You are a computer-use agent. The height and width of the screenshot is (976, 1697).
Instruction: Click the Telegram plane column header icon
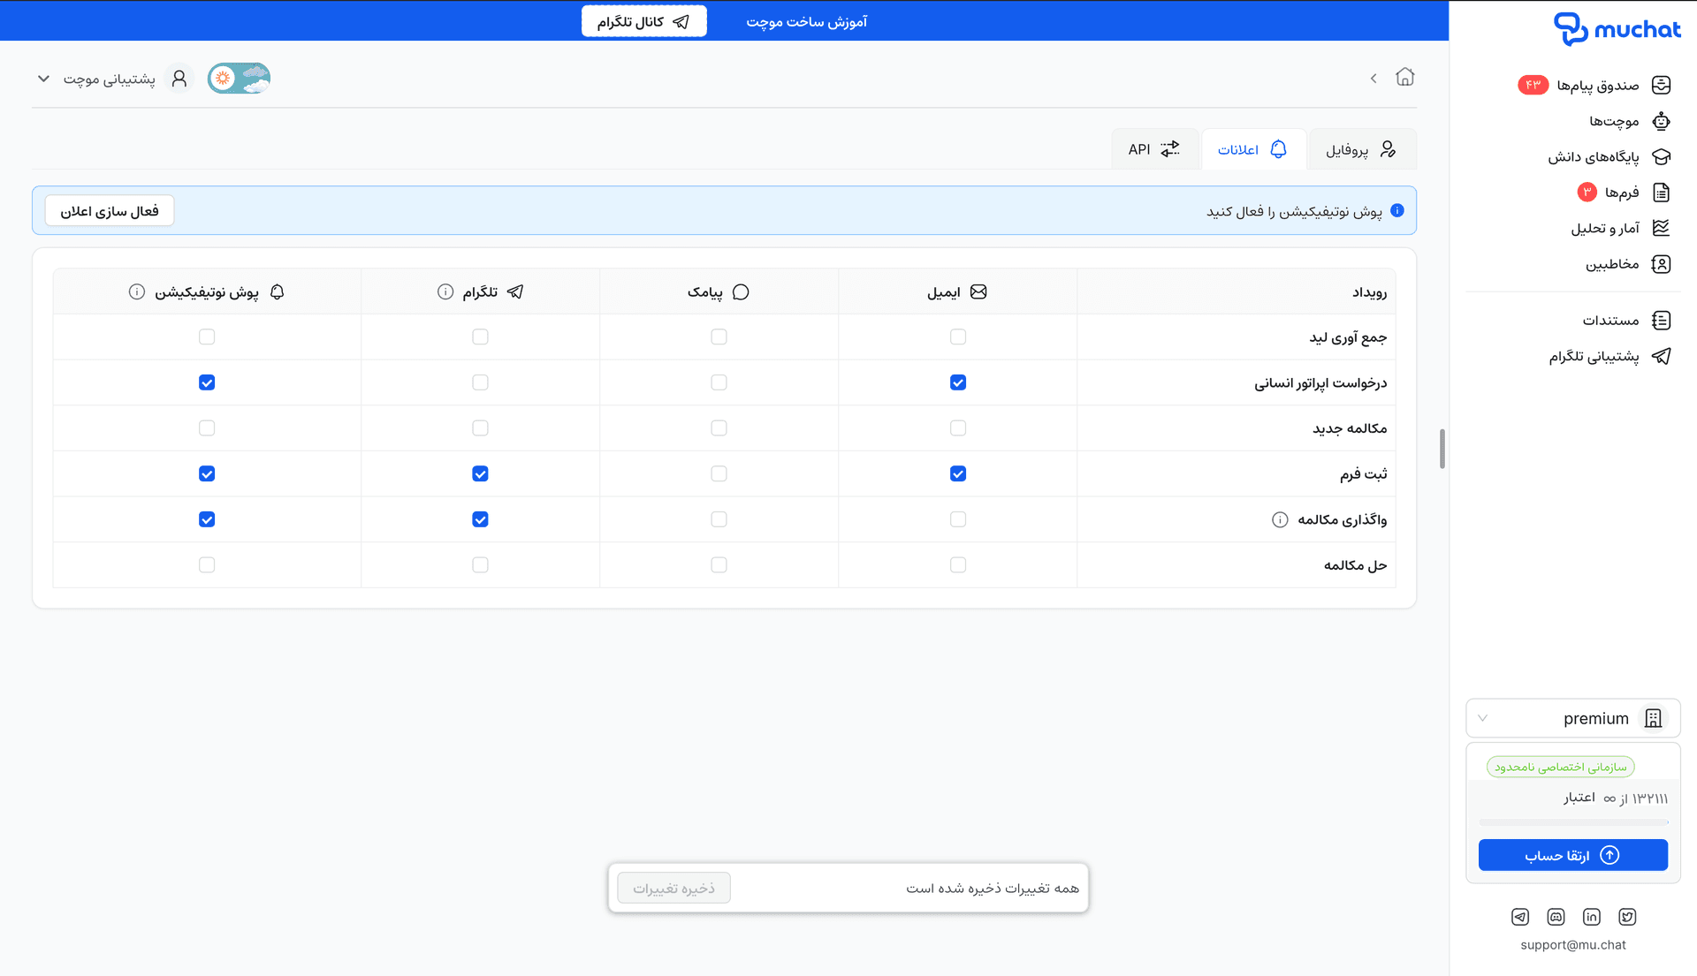coord(515,291)
